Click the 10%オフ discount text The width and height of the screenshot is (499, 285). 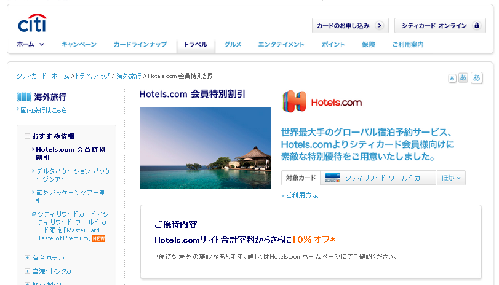[x=314, y=240]
